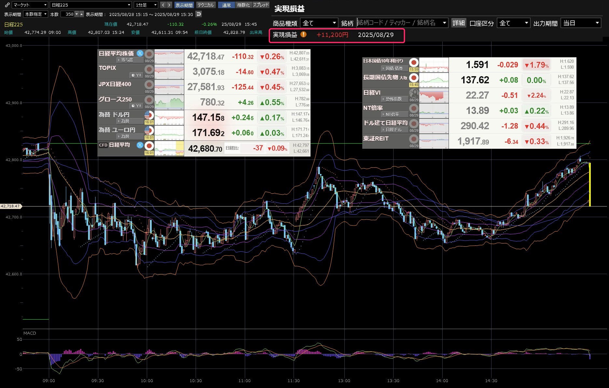Toggle the スプレッド chart mode
Screen dimensions: 609x388
tap(261, 5)
